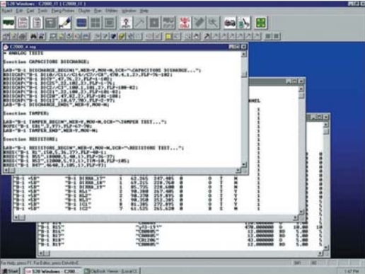This screenshot has width=365, height=274.
Task: Open the Flying Probes menu
Action: click(x=63, y=11)
